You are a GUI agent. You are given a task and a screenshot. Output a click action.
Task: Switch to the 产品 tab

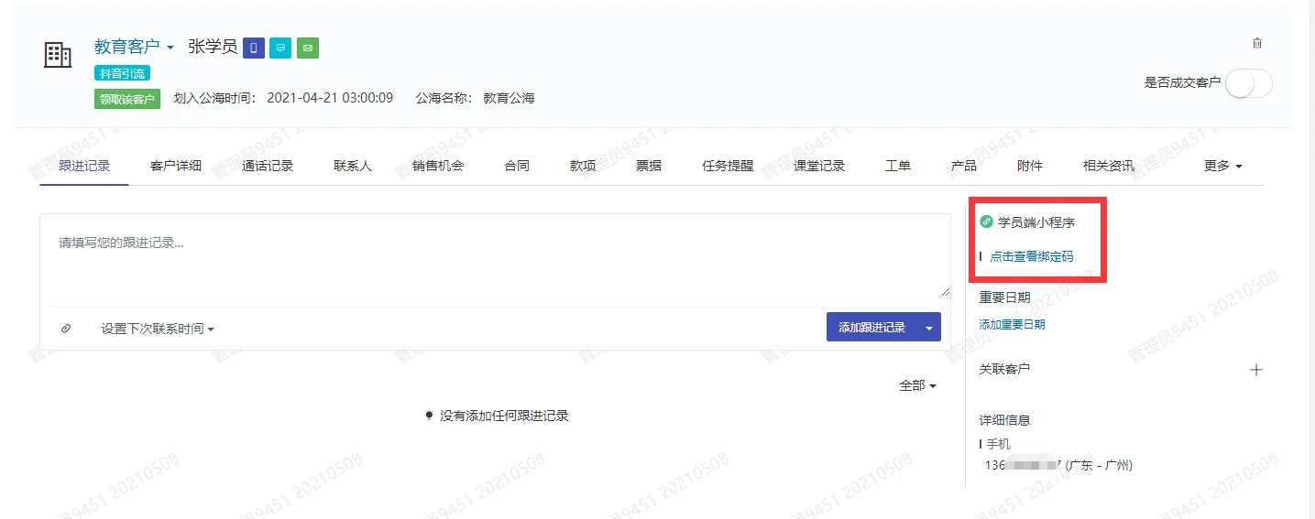[x=964, y=166]
